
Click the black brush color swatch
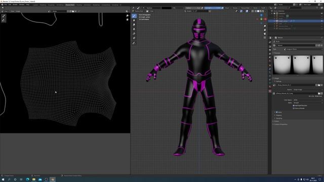pos(167,8)
